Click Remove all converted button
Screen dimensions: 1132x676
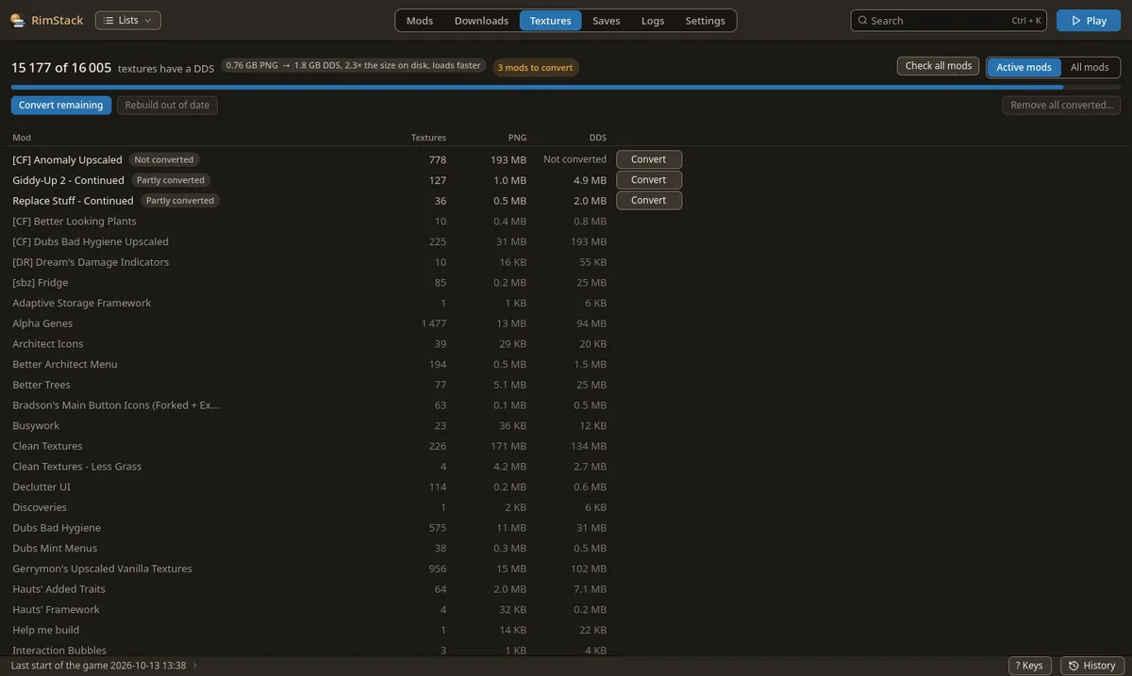coord(1062,105)
